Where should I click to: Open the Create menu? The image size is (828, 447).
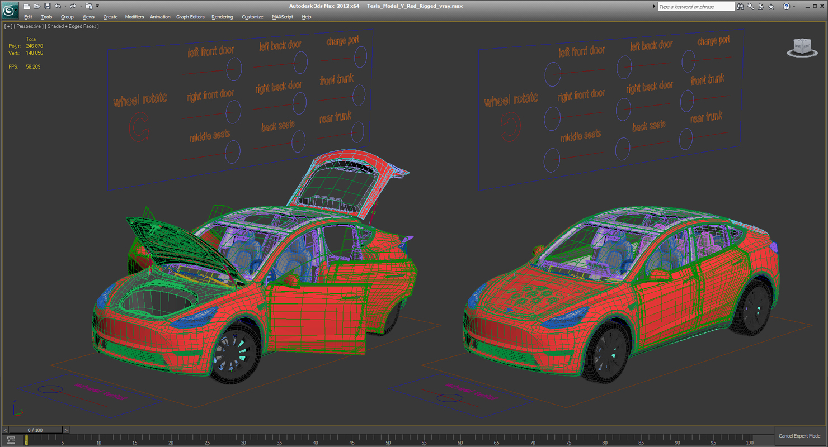[110, 17]
